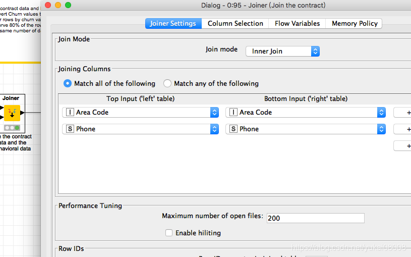Click the Joiner node name label
The height and width of the screenshot is (257, 411).
[x=11, y=98]
